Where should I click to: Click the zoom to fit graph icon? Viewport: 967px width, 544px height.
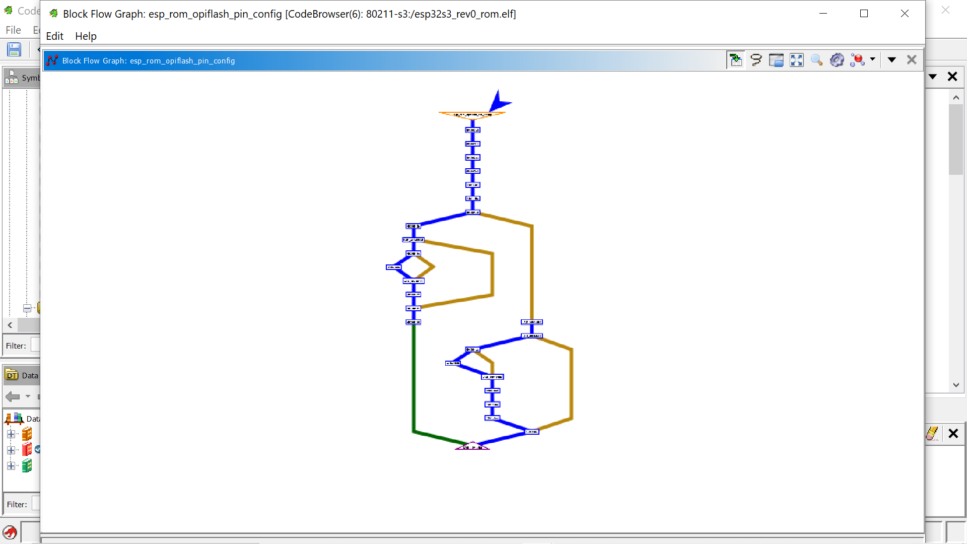pyautogui.click(x=796, y=60)
